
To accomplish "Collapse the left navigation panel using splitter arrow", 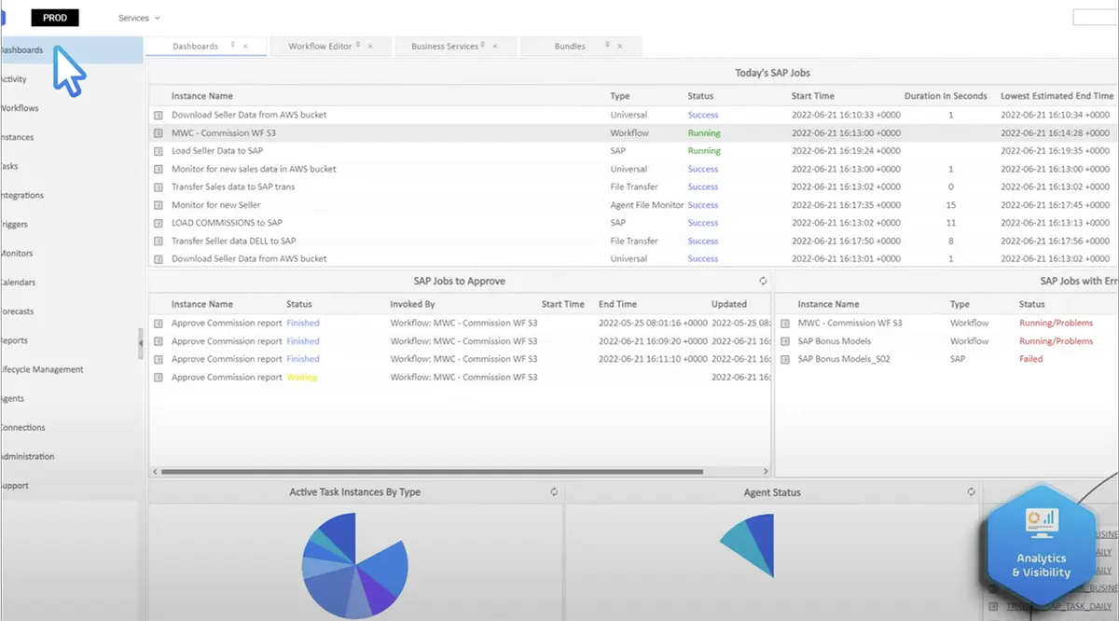I will [141, 343].
